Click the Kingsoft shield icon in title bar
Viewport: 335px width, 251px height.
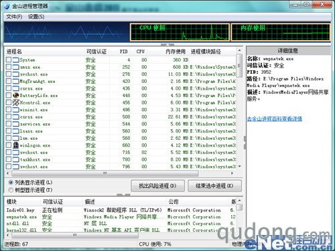coord(7,6)
